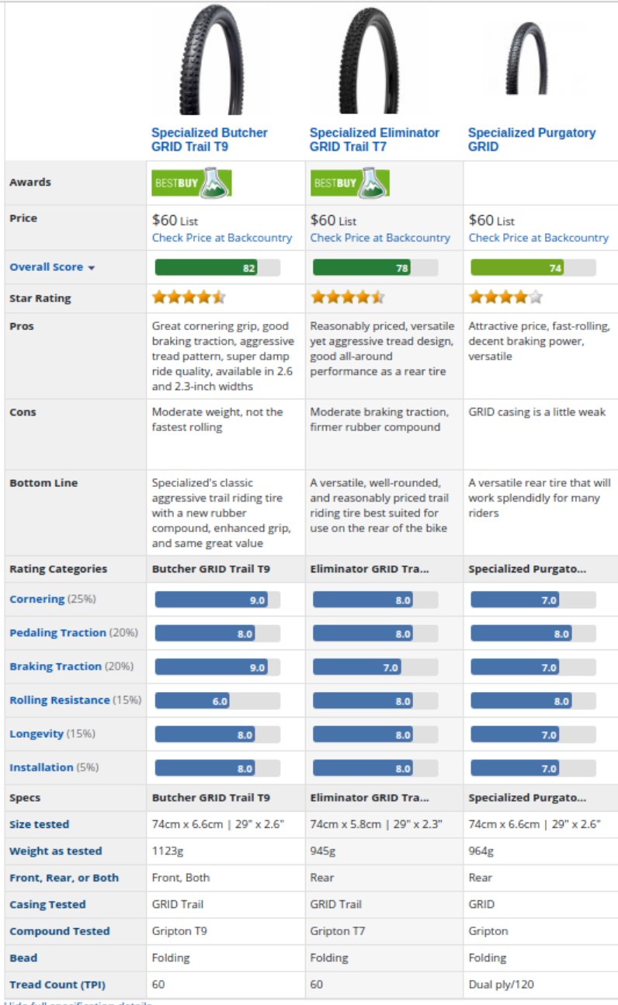Click the Rolling Resistance category link

click(60, 701)
